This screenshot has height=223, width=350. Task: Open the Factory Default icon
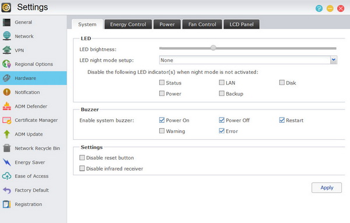click(x=6, y=190)
